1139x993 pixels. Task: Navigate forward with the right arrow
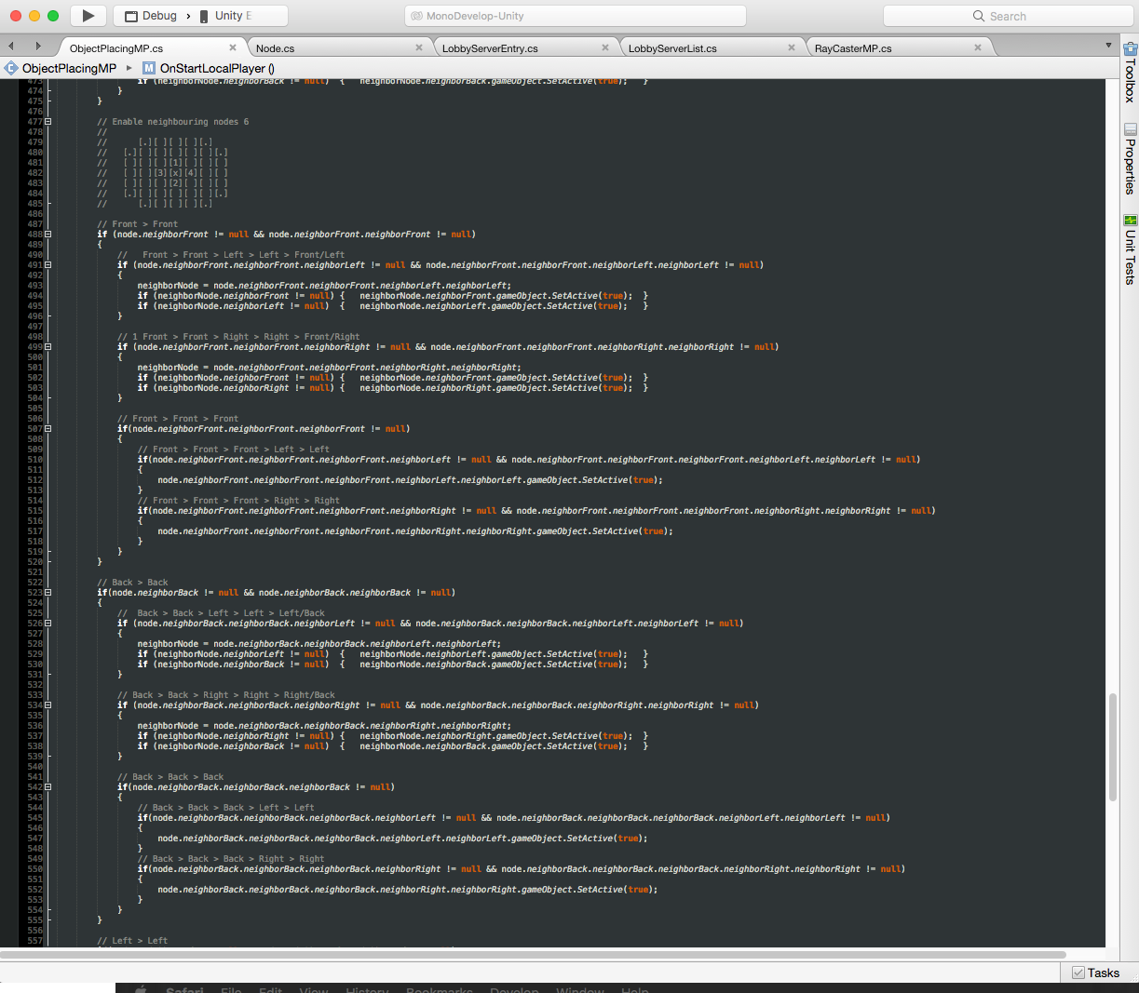point(38,47)
